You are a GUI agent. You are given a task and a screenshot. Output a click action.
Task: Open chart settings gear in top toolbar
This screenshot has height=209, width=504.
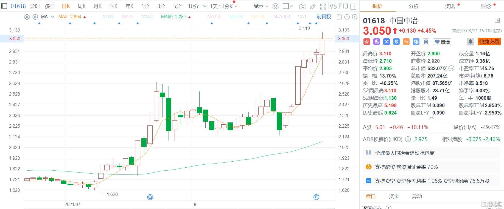click(x=276, y=6)
